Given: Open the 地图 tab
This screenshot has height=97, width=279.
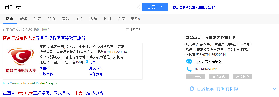Looking at the screenshot, I should click(107, 19).
